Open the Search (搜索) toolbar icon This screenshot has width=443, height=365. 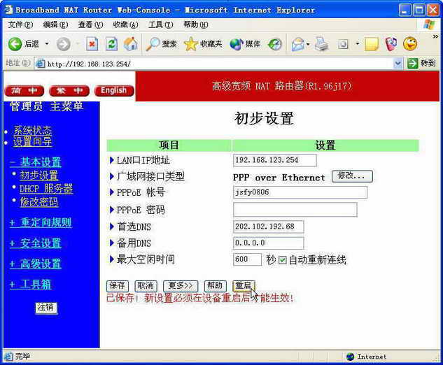[153, 43]
